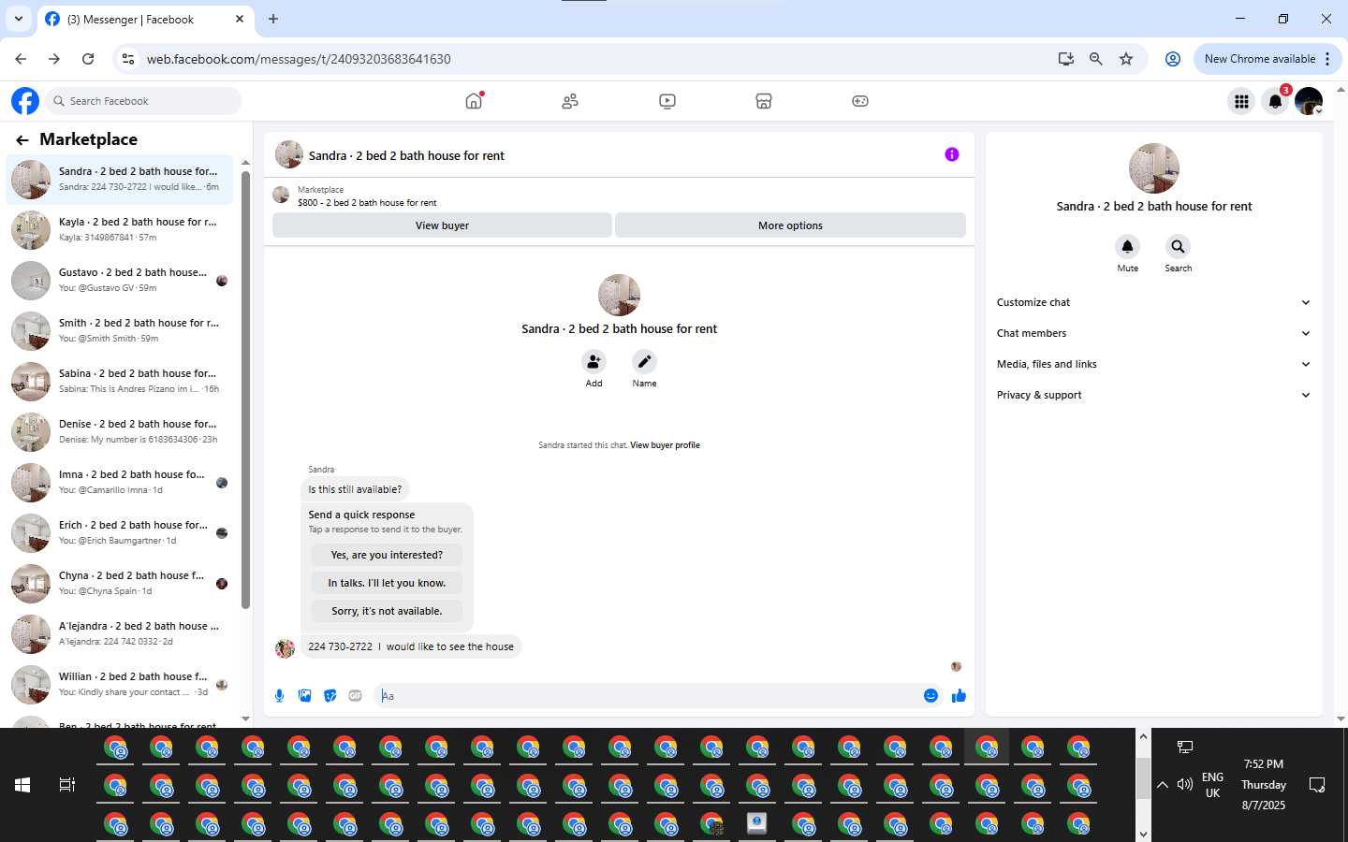Open the Chrome tab search dropdown
This screenshot has height=842, width=1348.
pyautogui.click(x=19, y=19)
